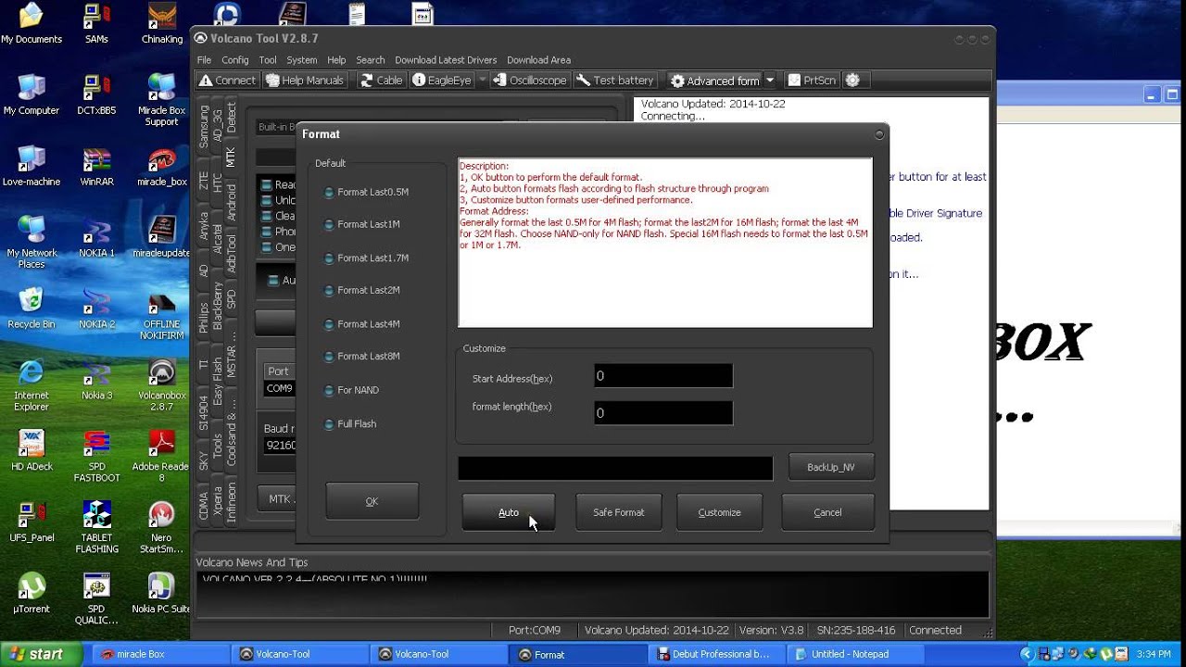Open Download Latest Drivers menu
This screenshot has height=667, width=1186.
[446, 60]
